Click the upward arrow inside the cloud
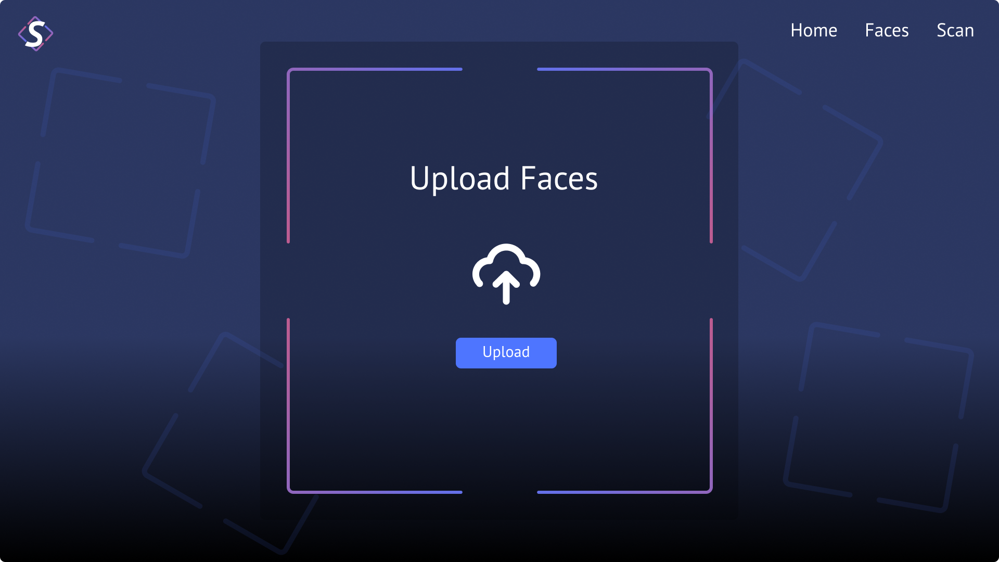The image size is (999, 562). tap(506, 288)
